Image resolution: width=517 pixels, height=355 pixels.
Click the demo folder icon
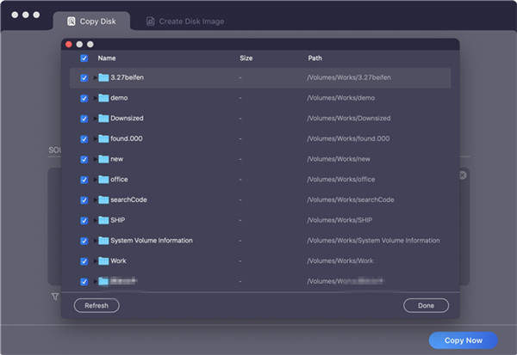click(x=103, y=98)
